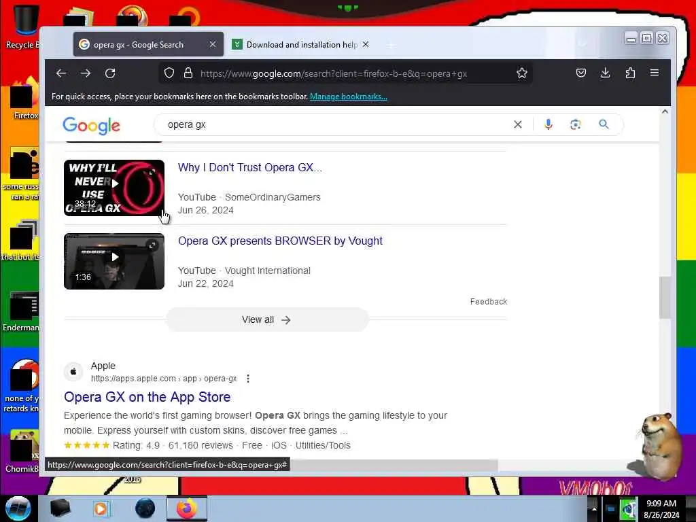696x522 pixels.
Task: Show hidden system tray icons arrow
Action: (x=594, y=508)
